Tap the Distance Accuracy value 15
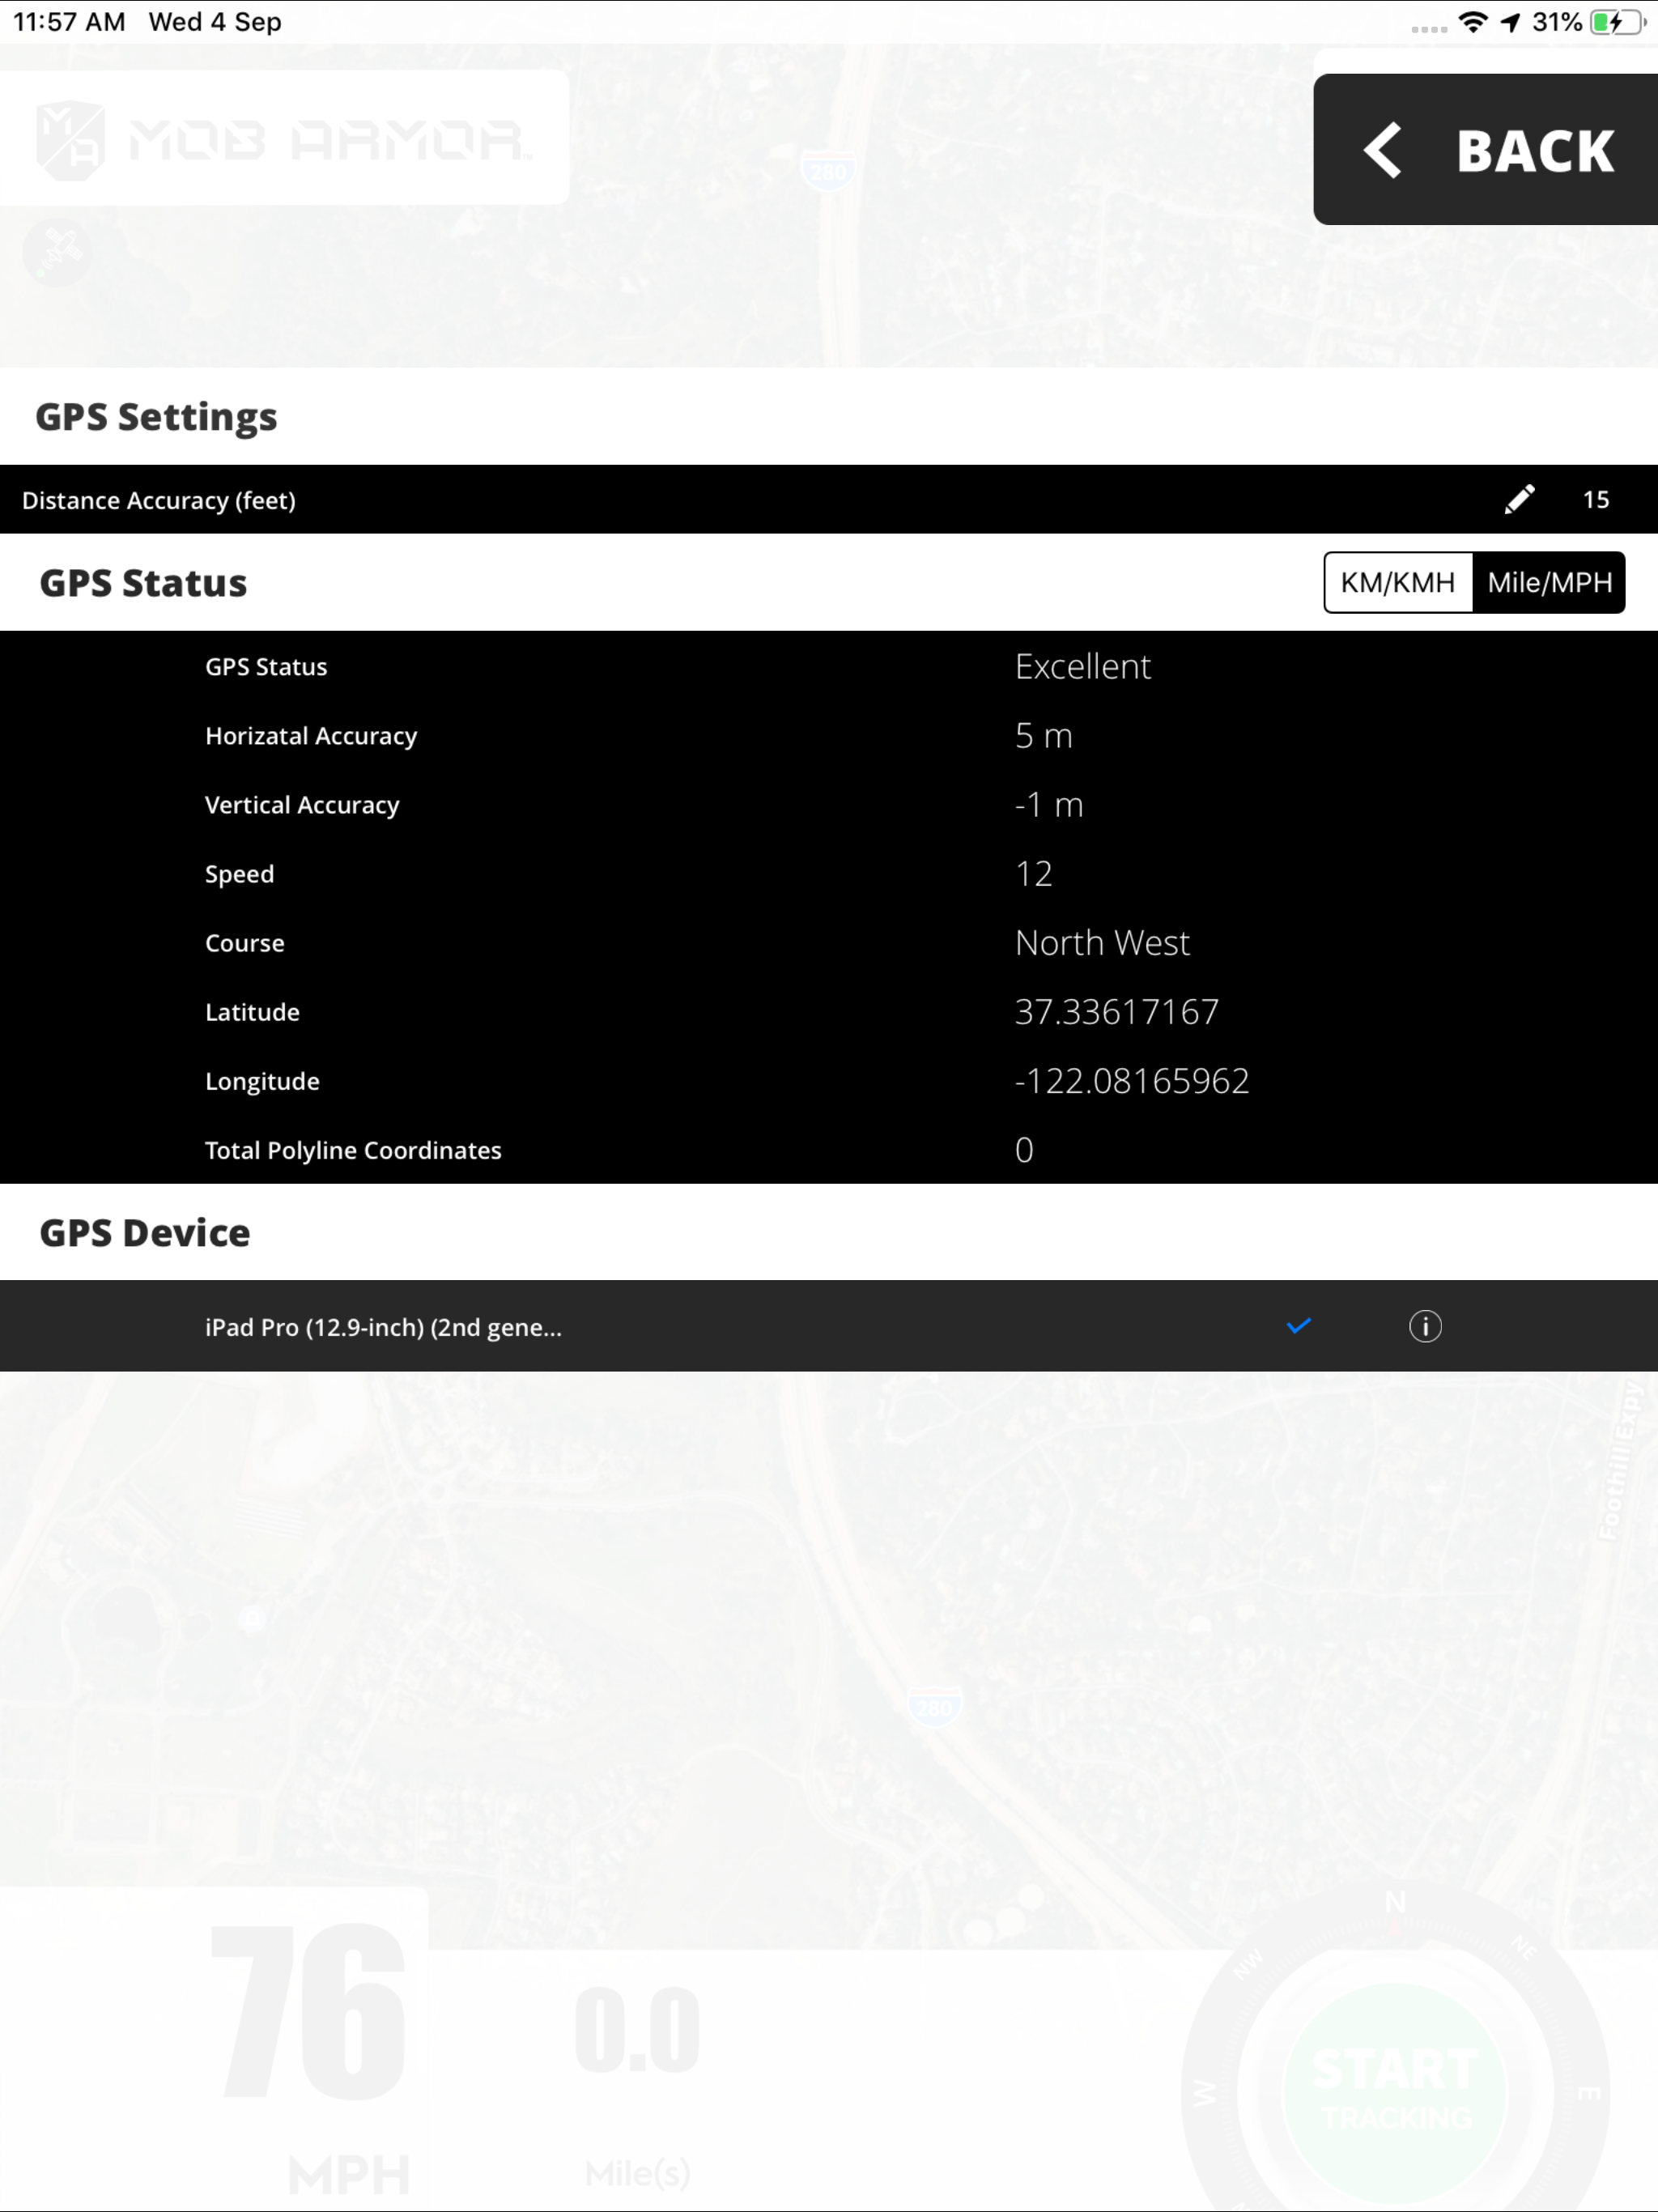 click(x=1596, y=500)
